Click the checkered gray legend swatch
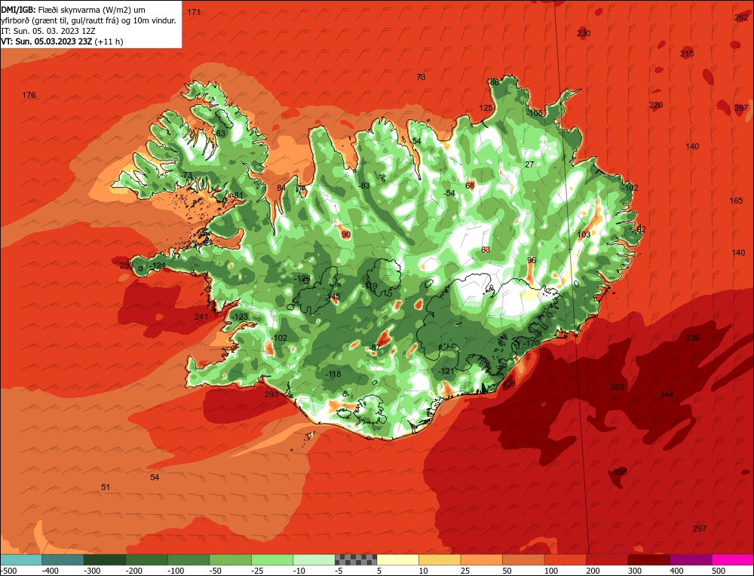Image resolution: width=754 pixels, height=576 pixels. 356,559
